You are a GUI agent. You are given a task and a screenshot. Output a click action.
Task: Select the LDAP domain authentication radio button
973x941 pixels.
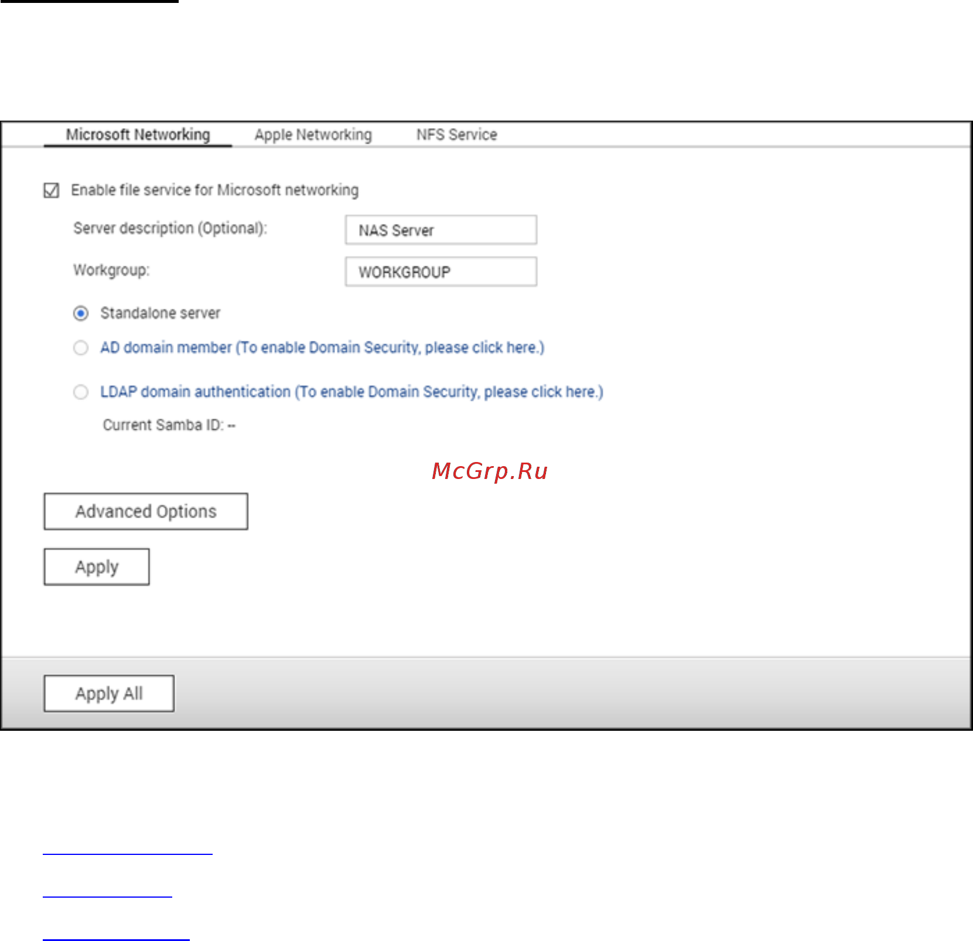[81, 392]
